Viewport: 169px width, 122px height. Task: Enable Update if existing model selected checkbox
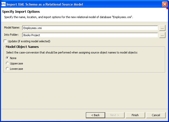5,41
